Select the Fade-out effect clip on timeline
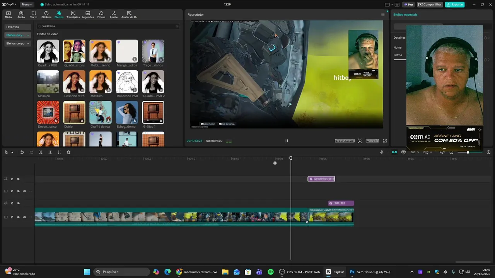This screenshot has width=495, height=278. 341,203
